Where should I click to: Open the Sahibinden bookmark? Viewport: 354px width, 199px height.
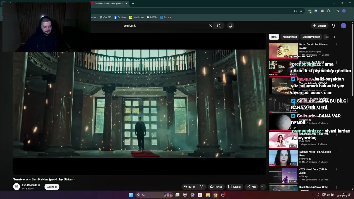coord(136,17)
